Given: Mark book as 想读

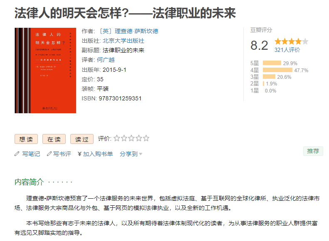Looking at the screenshot, I should [26, 139].
